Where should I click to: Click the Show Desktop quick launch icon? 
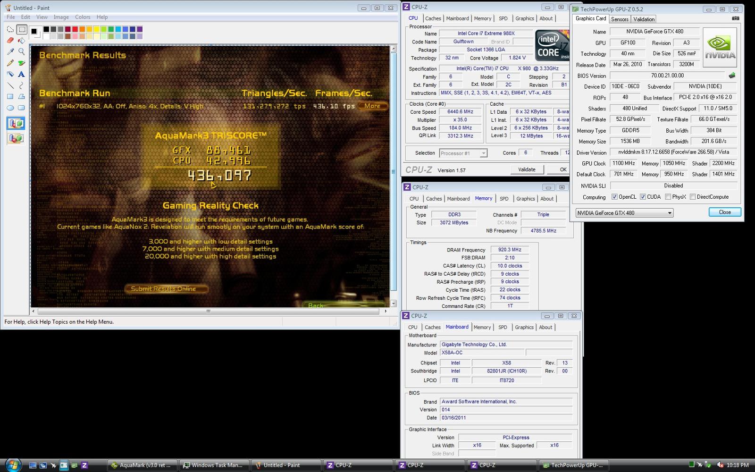(33, 465)
